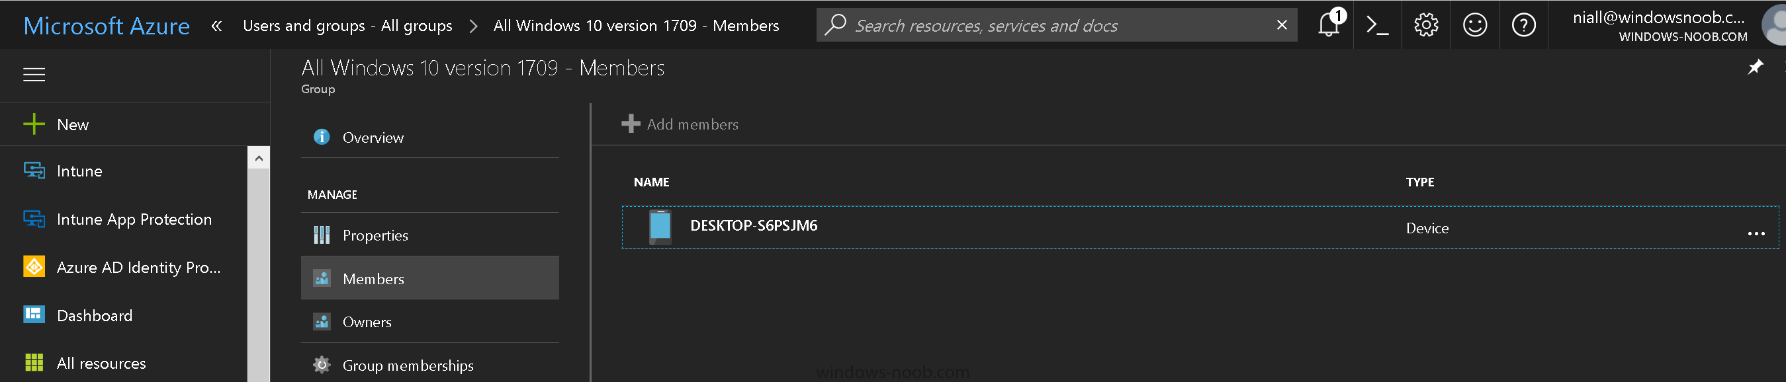Click the search resources input field
This screenshot has height=382, width=1786.
click(1057, 25)
